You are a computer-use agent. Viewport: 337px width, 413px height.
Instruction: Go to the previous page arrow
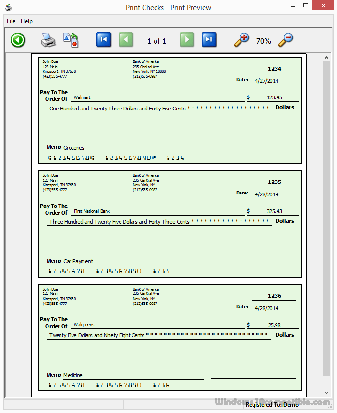126,40
